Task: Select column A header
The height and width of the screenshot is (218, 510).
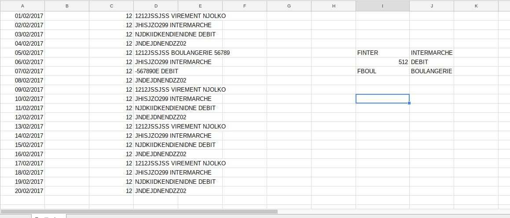Action: point(22,6)
